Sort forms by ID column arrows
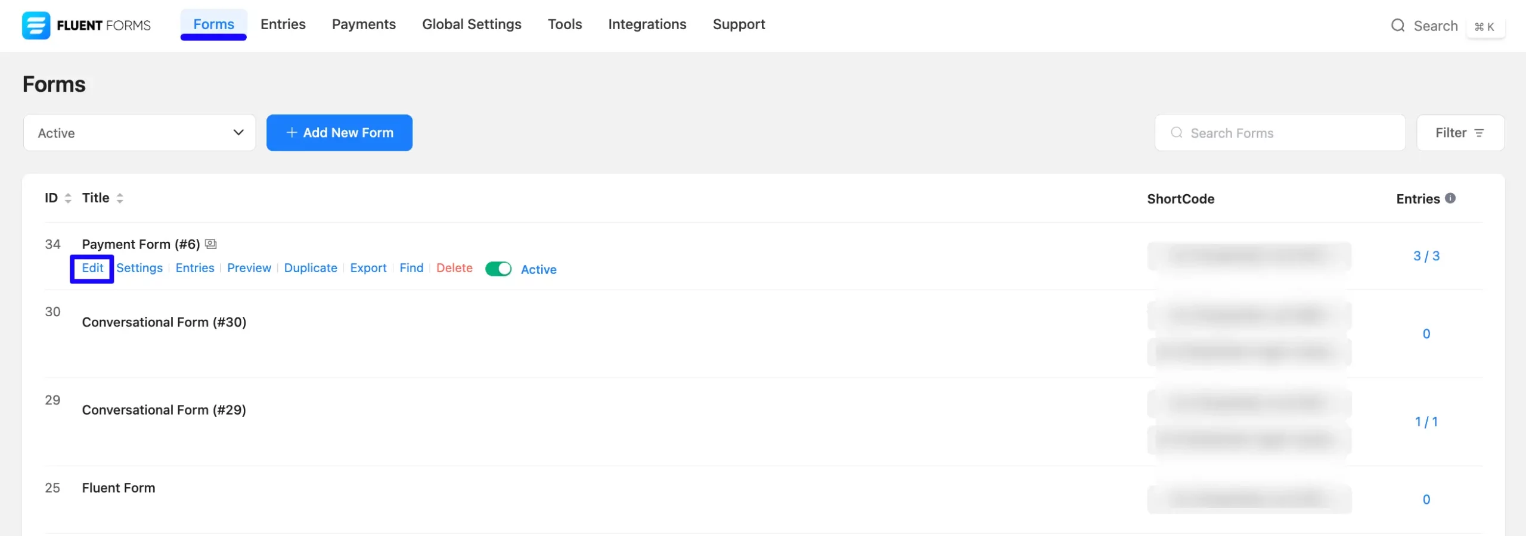The image size is (1526, 536). tap(68, 198)
